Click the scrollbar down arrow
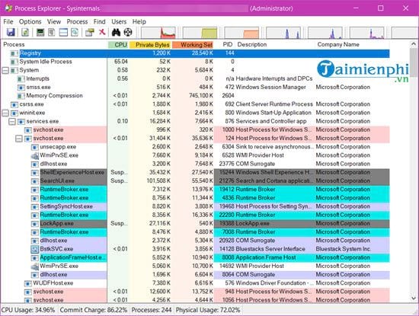419x316 pixels. click(x=414, y=298)
